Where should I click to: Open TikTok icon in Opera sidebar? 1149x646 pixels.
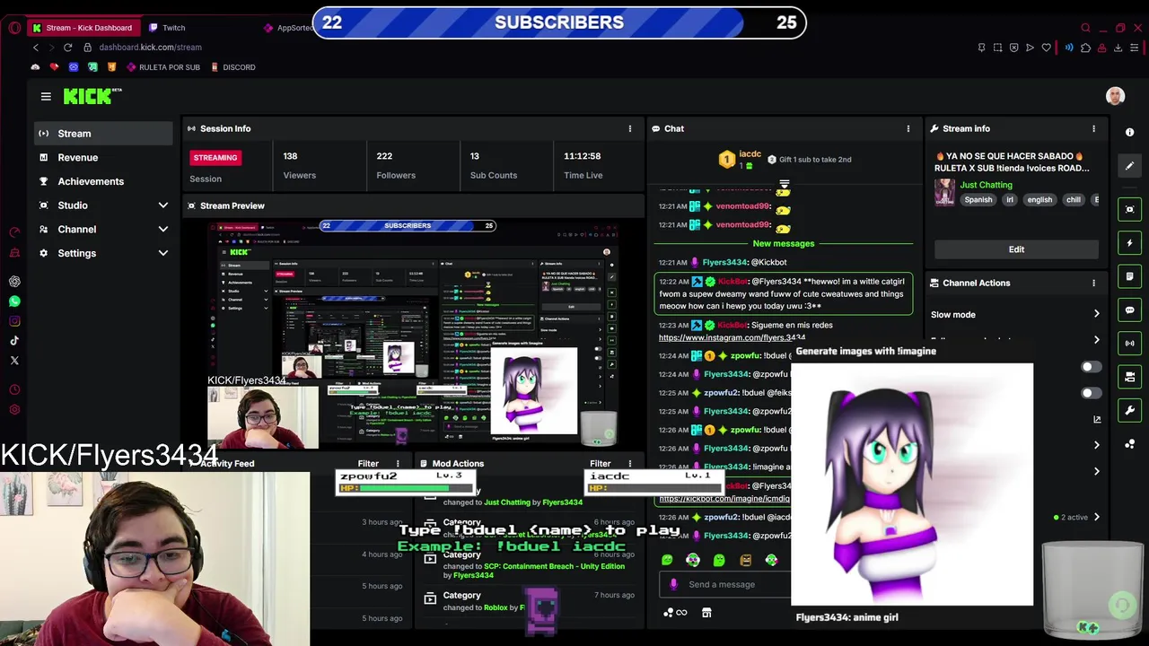click(14, 340)
